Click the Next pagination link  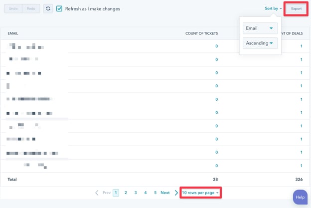point(165,193)
